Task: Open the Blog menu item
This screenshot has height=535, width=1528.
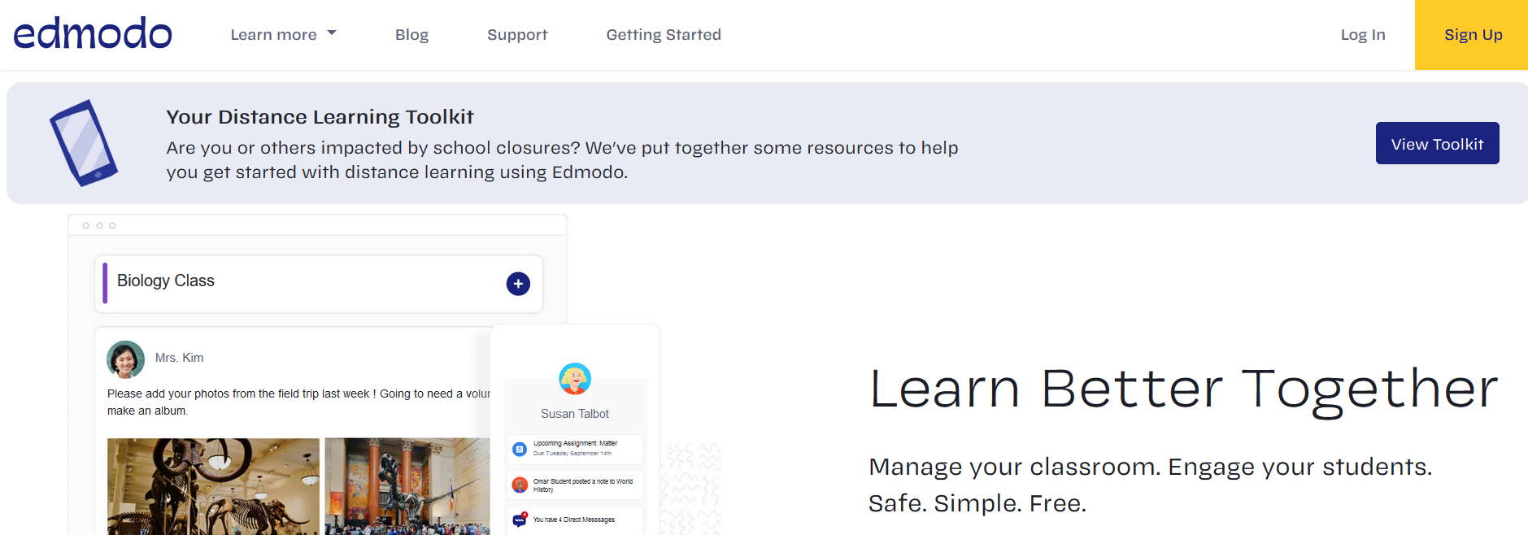Action: pyautogui.click(x=411, y=34)
